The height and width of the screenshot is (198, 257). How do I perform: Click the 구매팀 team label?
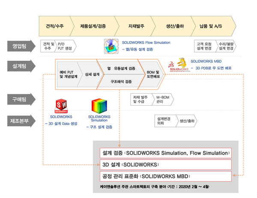(18, 100)
